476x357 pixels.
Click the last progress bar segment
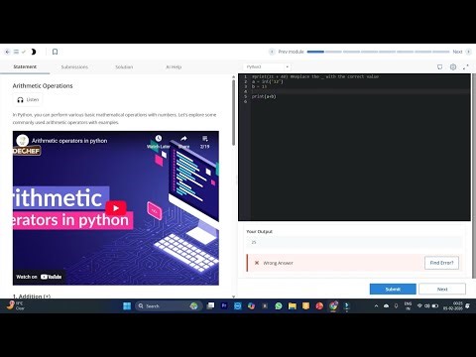tap(441, 52)
